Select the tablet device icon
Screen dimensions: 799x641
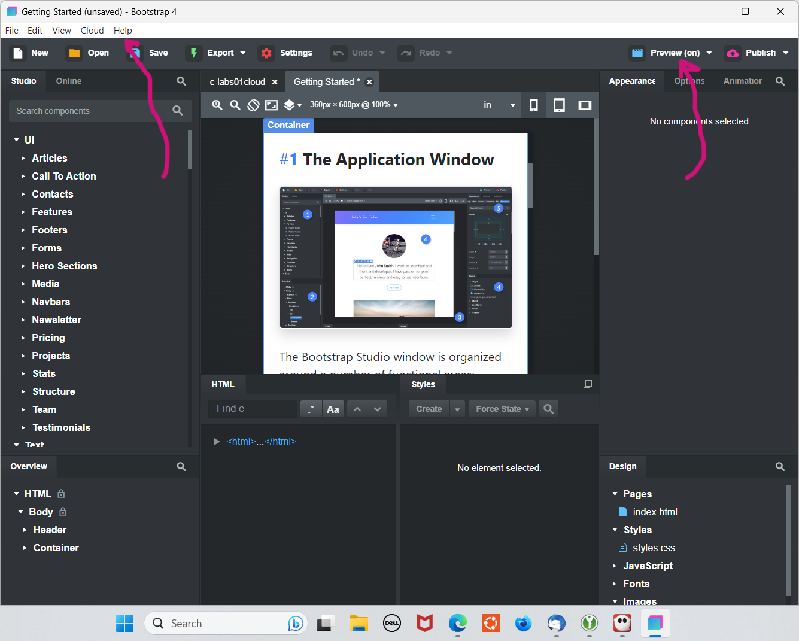click(x=559, y=105)
